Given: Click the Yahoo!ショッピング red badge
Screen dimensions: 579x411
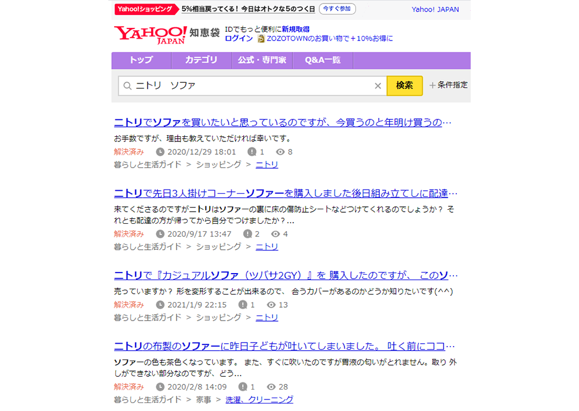Looking at the screenshot, I should point(146,9).
